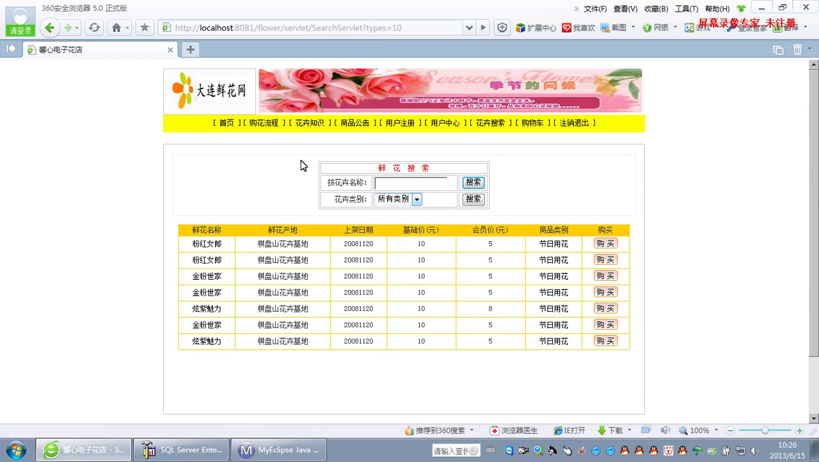The image size is (819, 462).
Task: Open the 购物车 link
Action: (x=532, y=123)
